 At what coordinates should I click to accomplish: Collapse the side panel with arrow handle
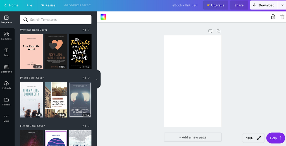point(97,79)
